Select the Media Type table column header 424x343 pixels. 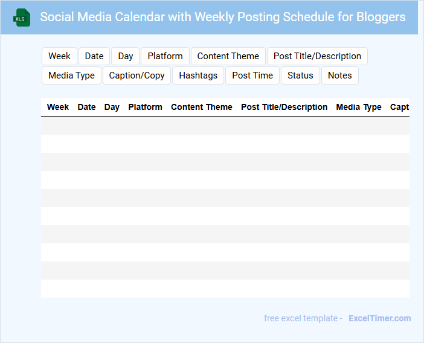[359, 107]
